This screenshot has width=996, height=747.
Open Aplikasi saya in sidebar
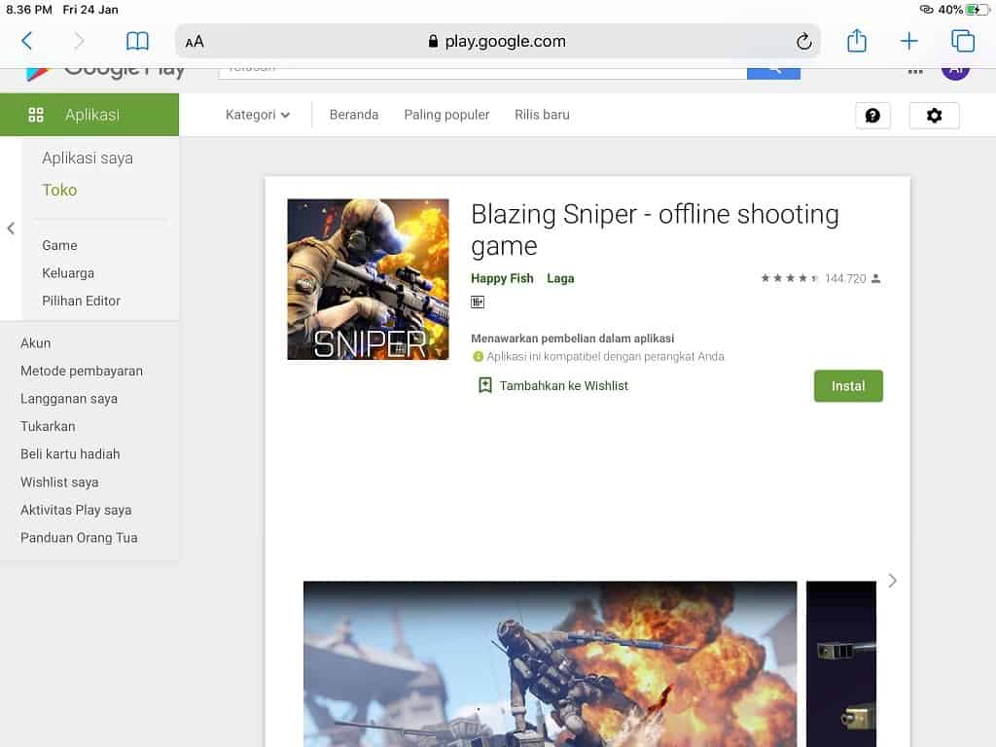(88, 158)
